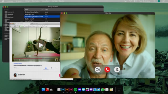The height and width of the screenshot is (94, 168).
Task: Toggle fullscreen icon in video player controls
Action: [x=60, y=60]
